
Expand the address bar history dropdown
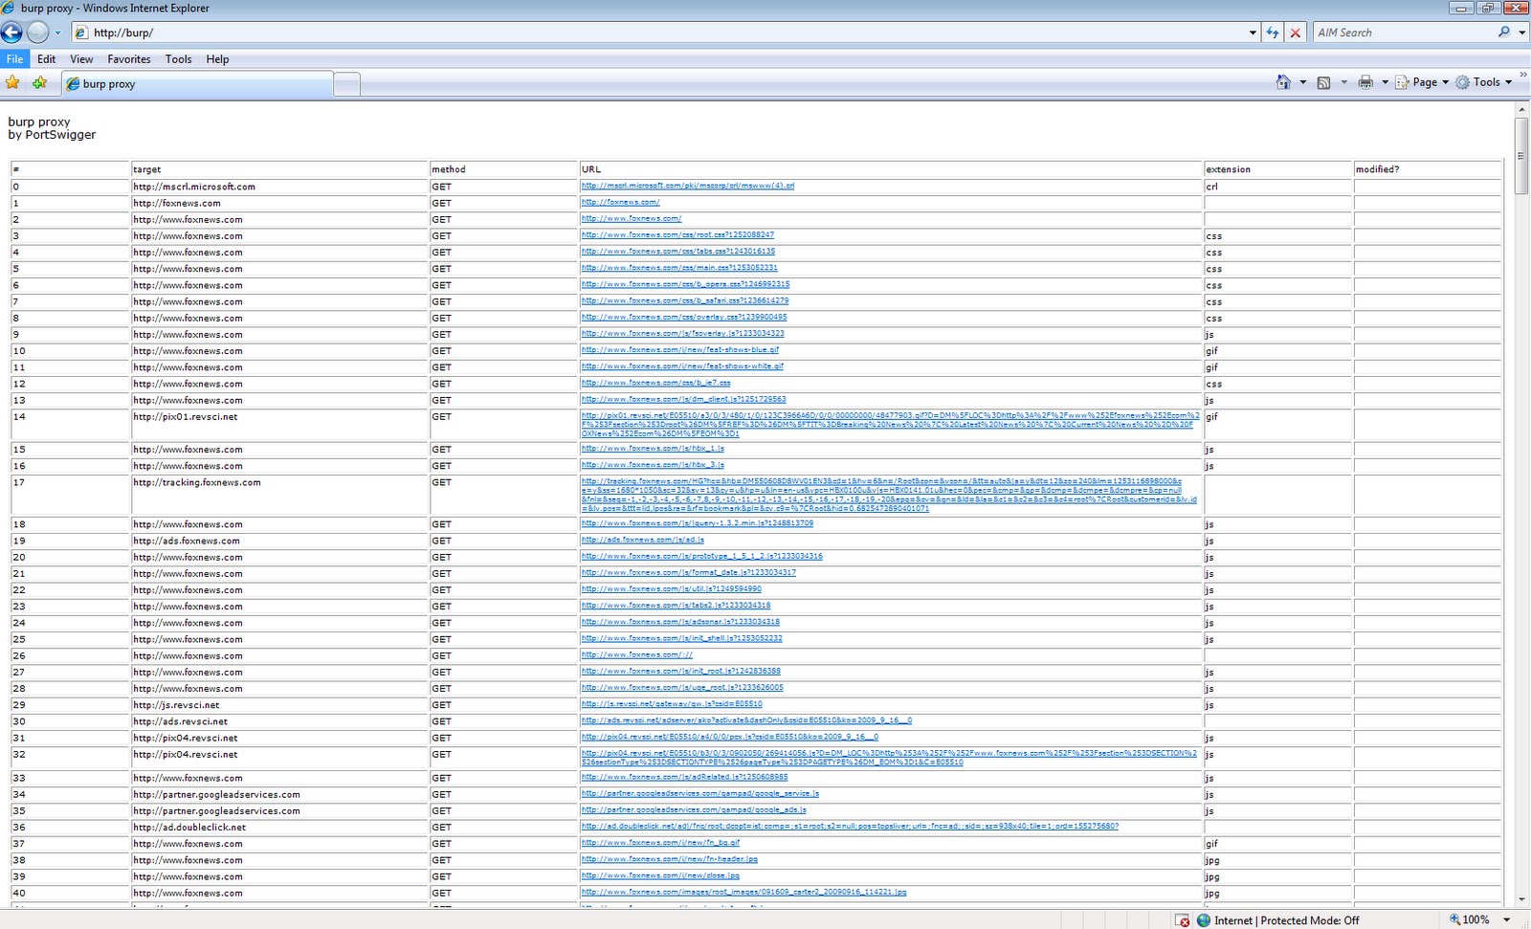(1253, 33)
